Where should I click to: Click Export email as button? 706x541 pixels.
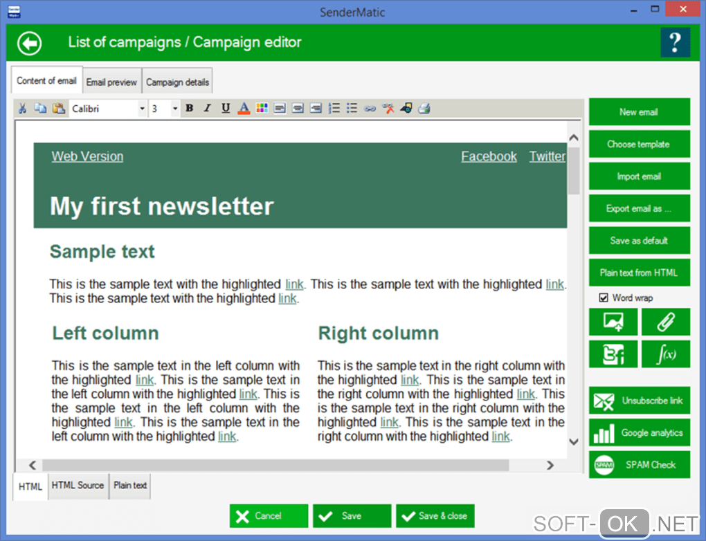[x=640, y=208]
